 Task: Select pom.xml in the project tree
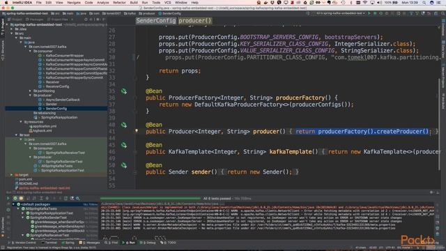point(25,179)
